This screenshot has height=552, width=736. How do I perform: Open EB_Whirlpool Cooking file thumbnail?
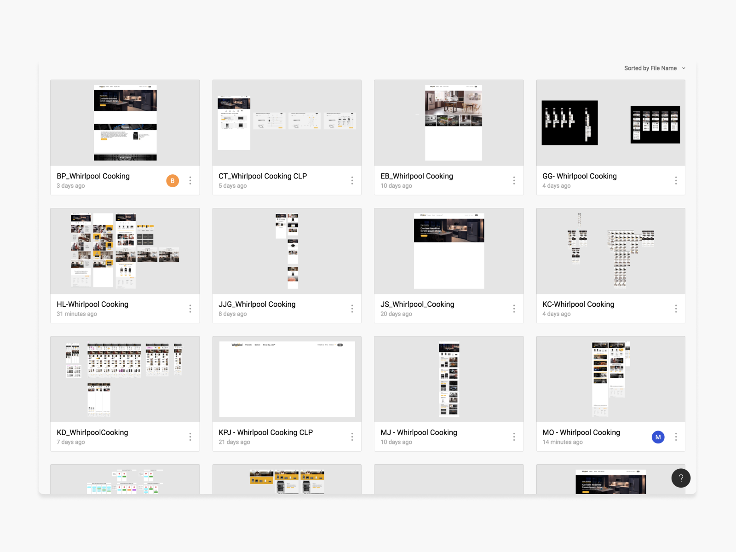[449, 123]
